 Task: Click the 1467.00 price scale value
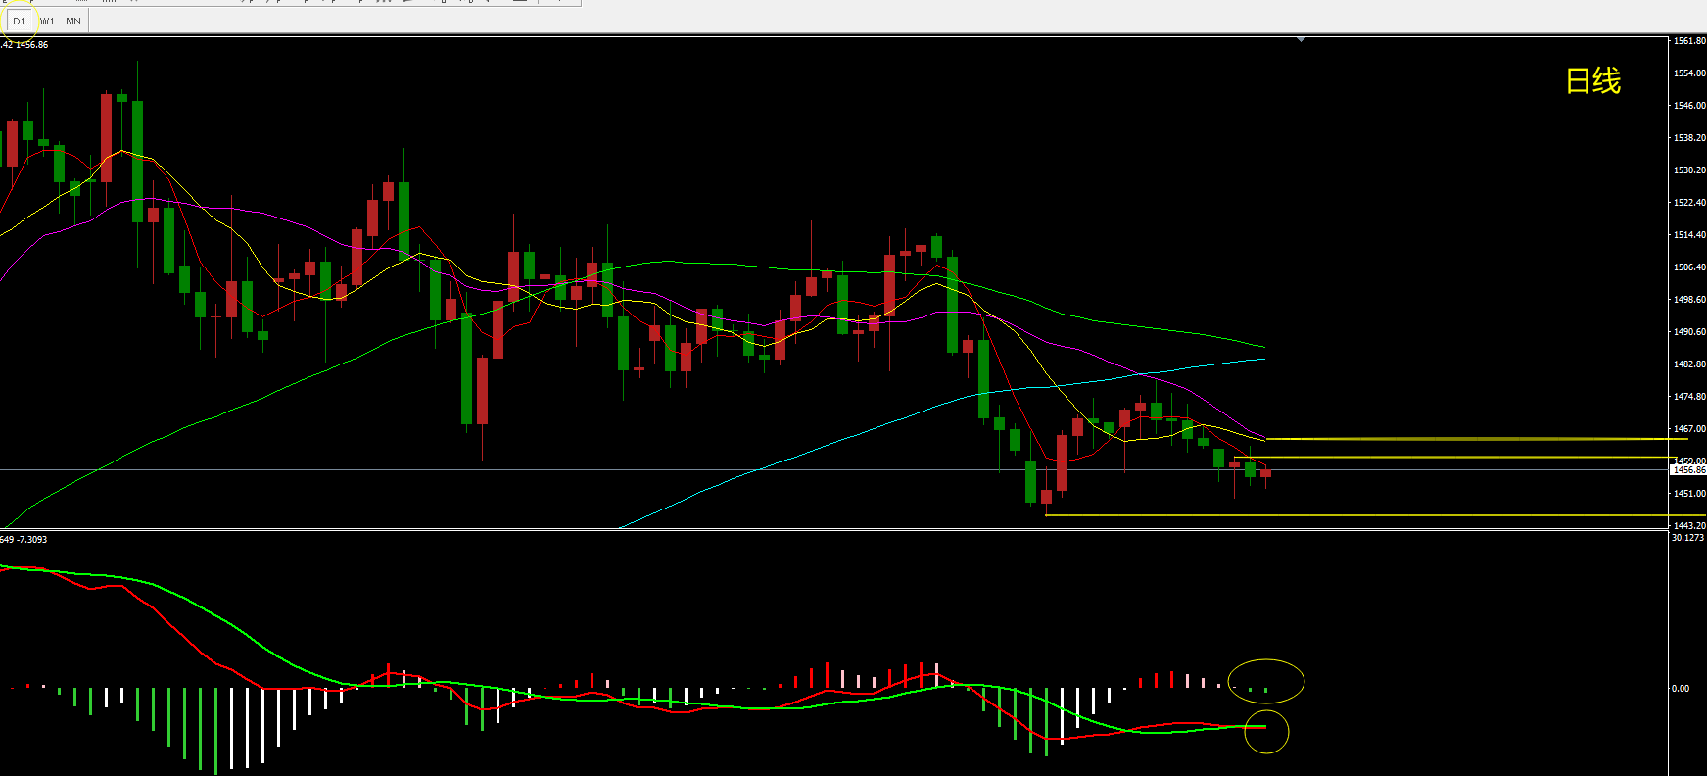tap(1689, 429)
